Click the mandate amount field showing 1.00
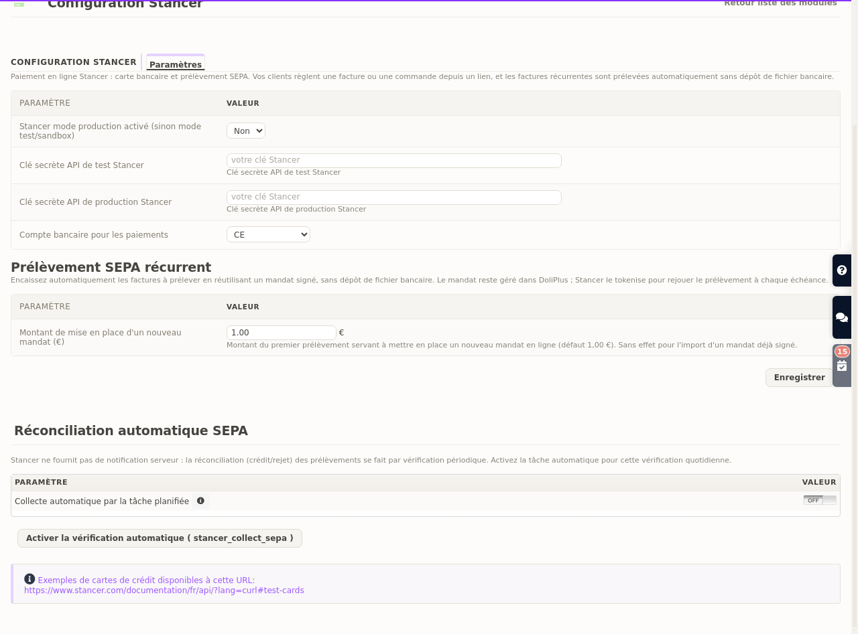This screenshot has width=858, height=634. tap(282, 333)
